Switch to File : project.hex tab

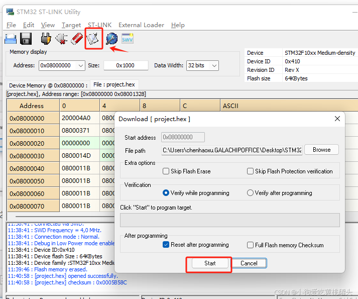(114, 84)
